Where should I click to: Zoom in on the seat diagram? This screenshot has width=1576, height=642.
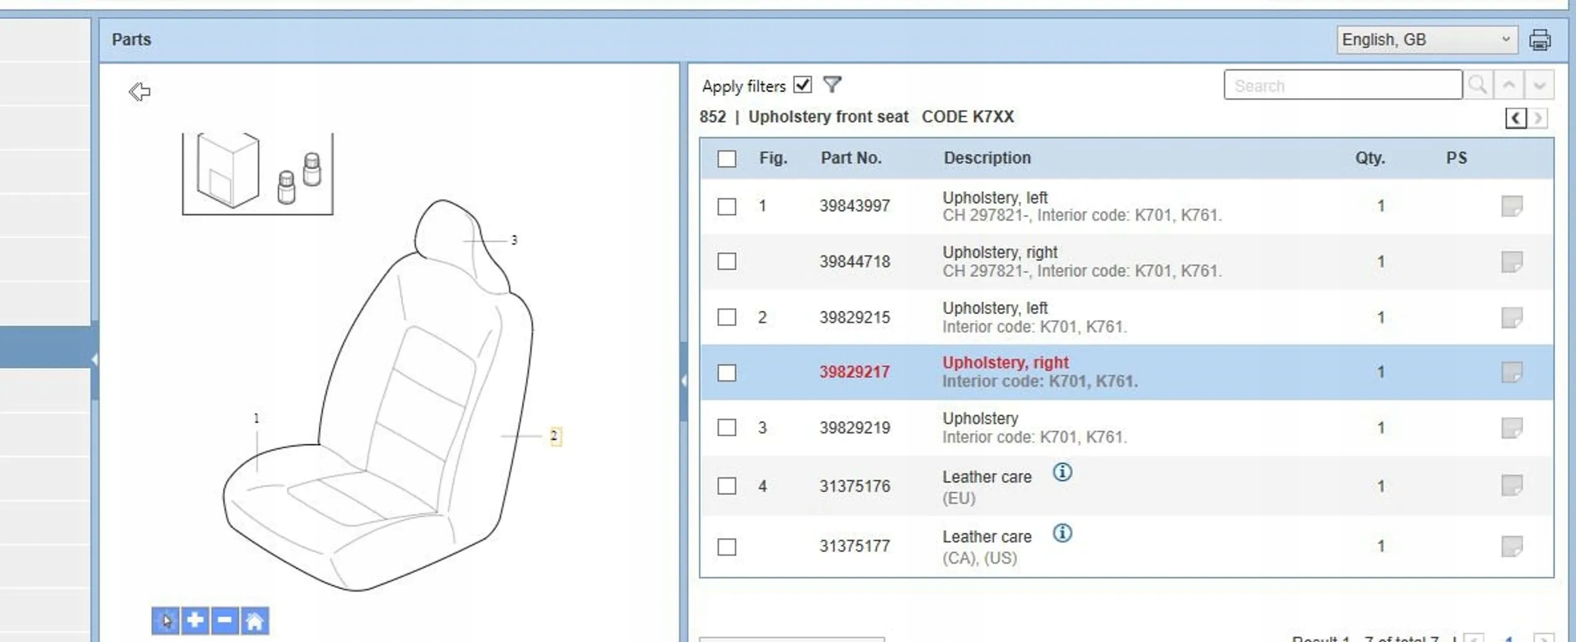point(195,621)
